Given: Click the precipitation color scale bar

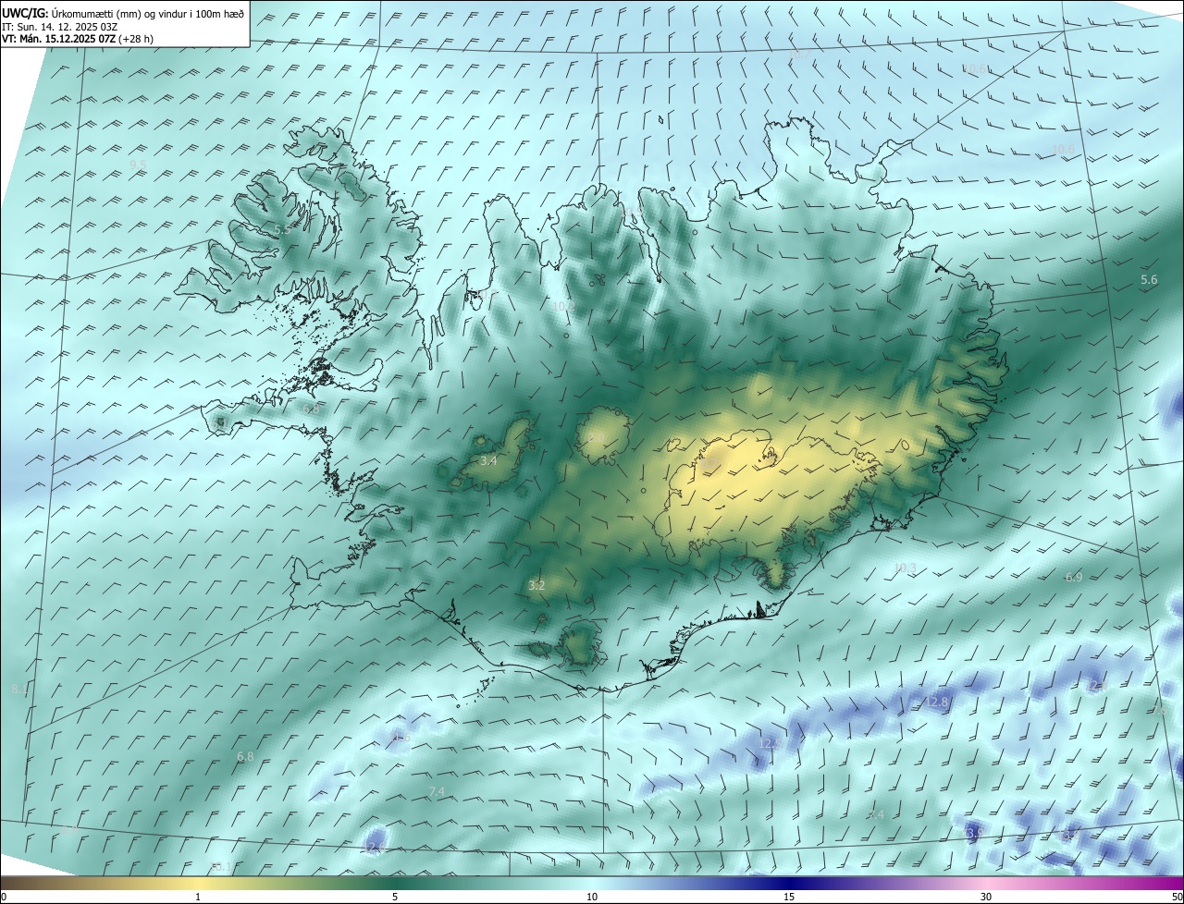Looking at the screenshot, I should (x=592, y=883).
